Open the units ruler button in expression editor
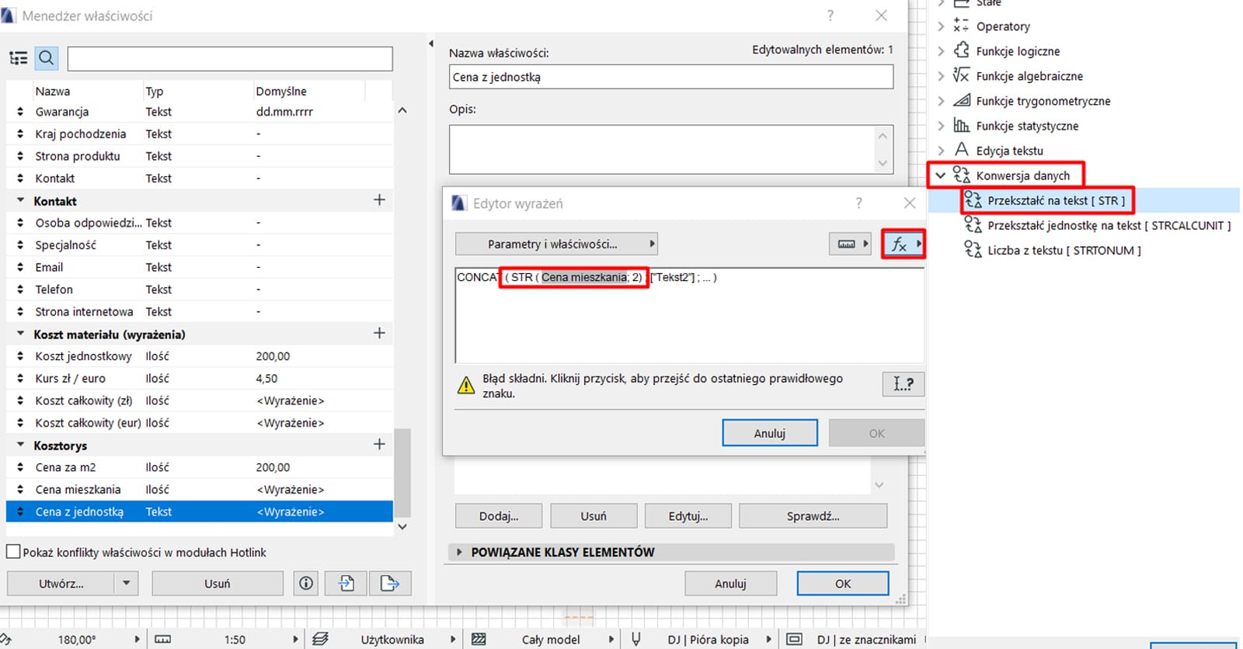This screenshot has height=649, width=1243. pos(850,244)
